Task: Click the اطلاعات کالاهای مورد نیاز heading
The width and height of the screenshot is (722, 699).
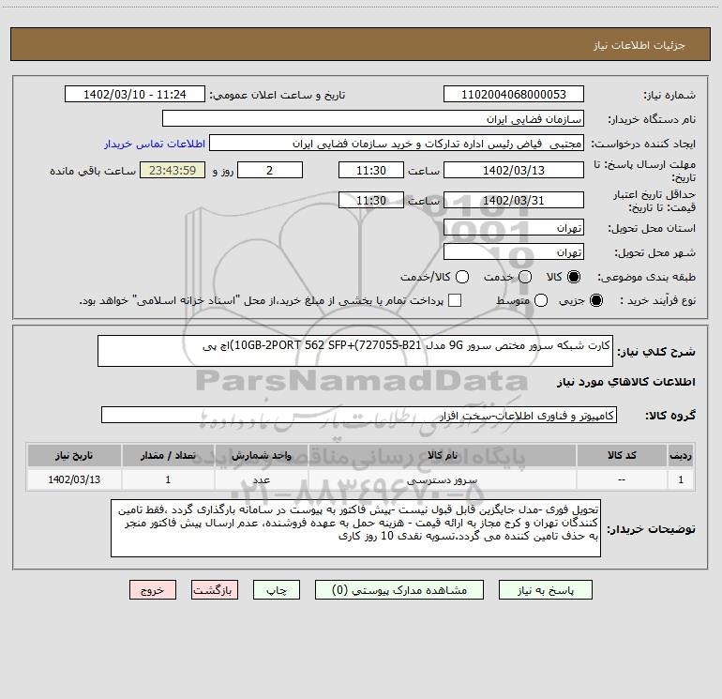Action: pyautogui.click(x=625, y=382)
